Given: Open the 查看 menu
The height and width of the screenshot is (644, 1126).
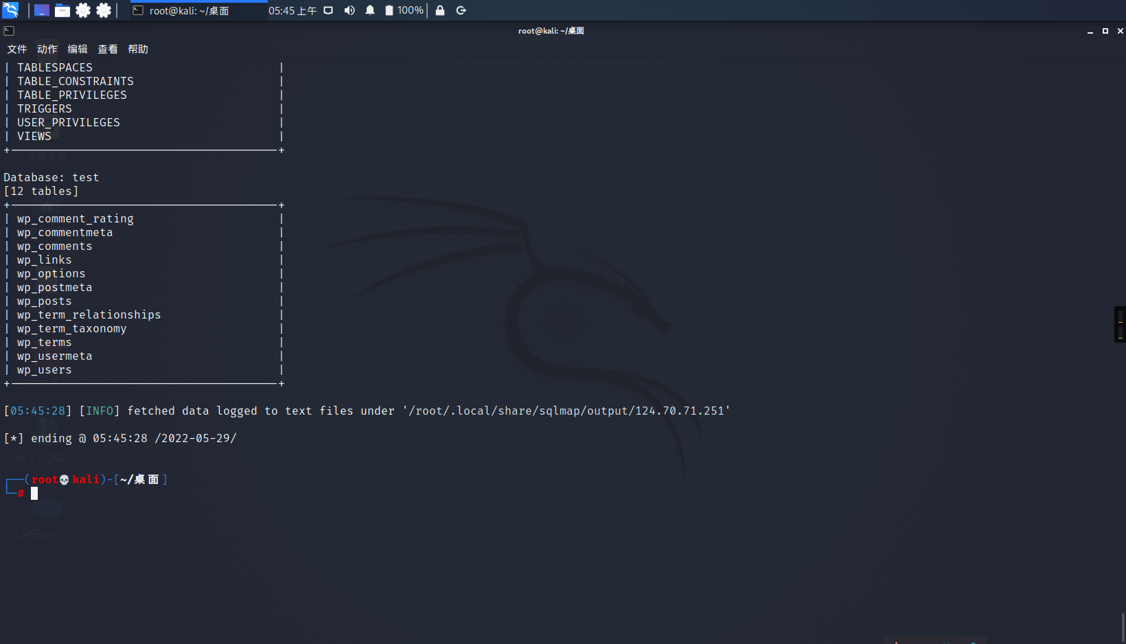Looking at the screenshot, I should [108, 49].
